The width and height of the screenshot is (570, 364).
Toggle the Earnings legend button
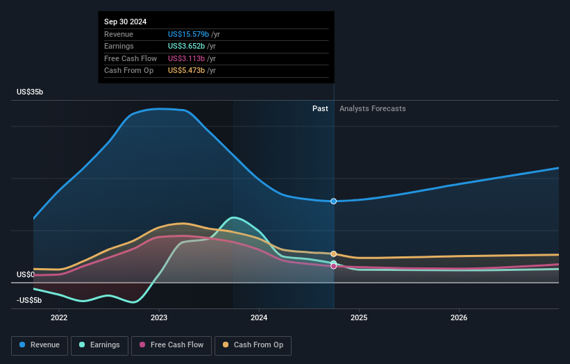tap(99, 345)
